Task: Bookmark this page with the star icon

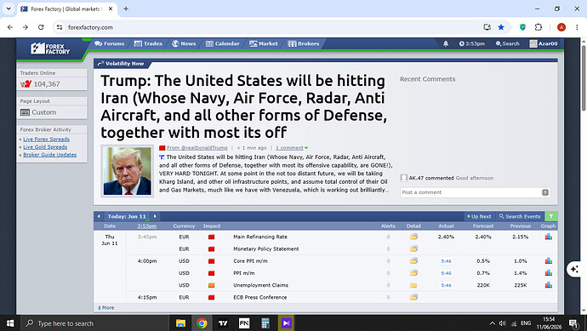Action: [x=501, y=27]
